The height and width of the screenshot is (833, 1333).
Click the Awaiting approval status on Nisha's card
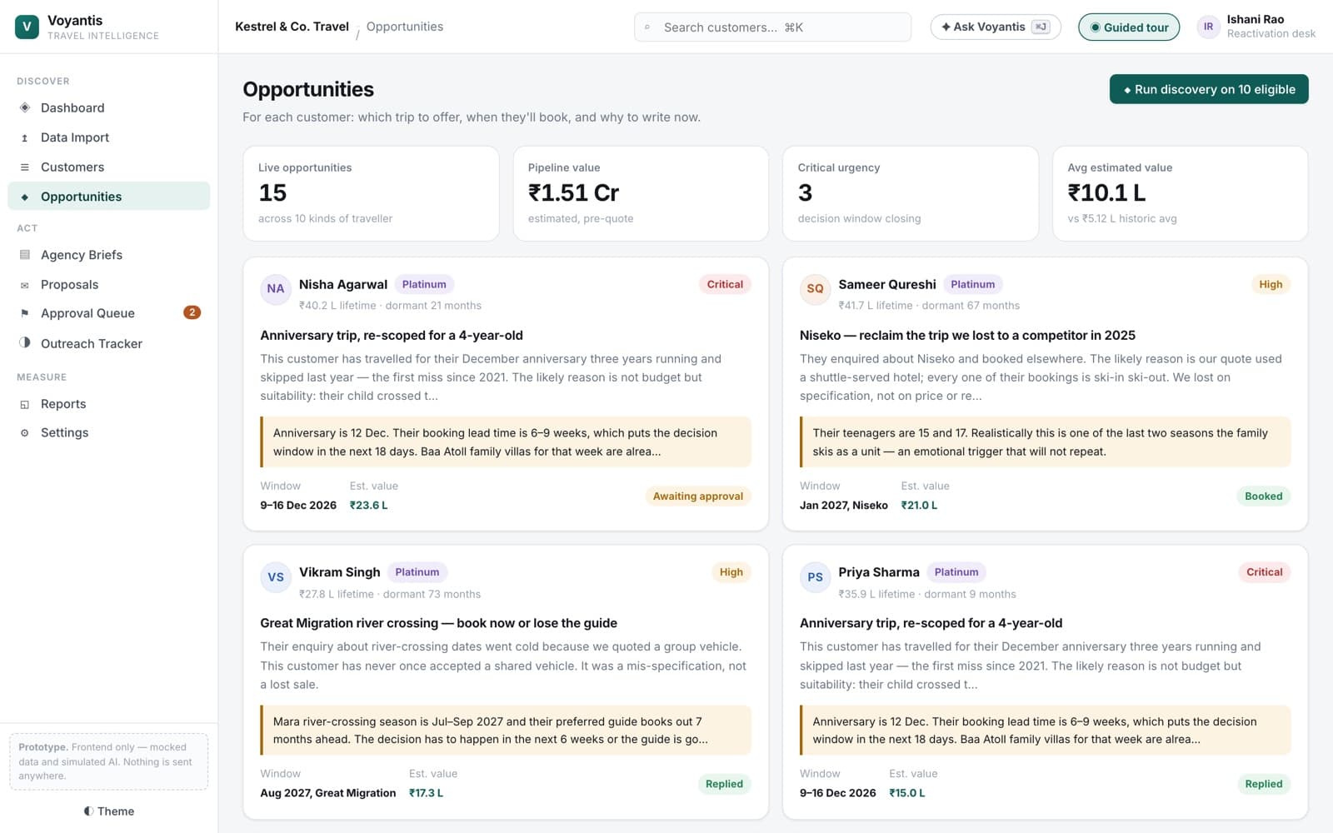click(698, 496)
